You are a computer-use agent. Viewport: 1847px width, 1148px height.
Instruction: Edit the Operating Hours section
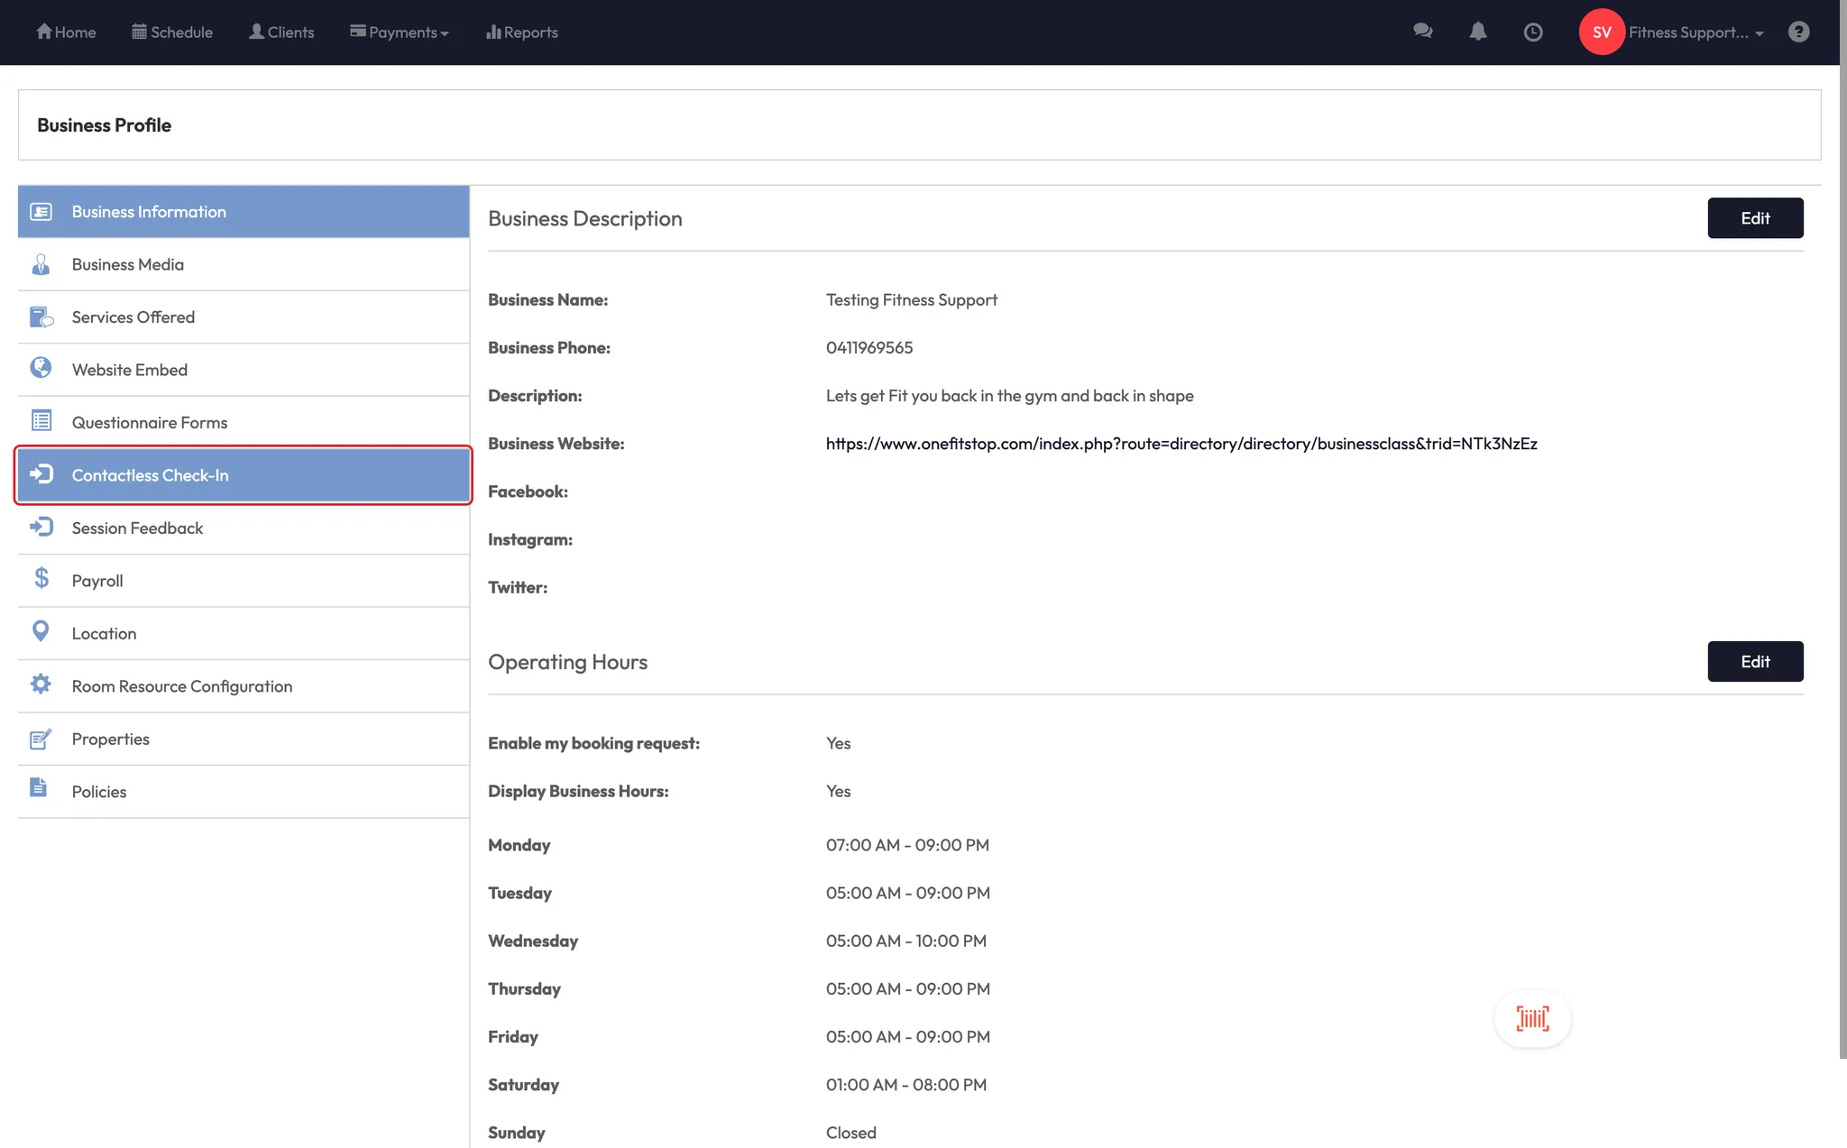(x=1754, y=662)
